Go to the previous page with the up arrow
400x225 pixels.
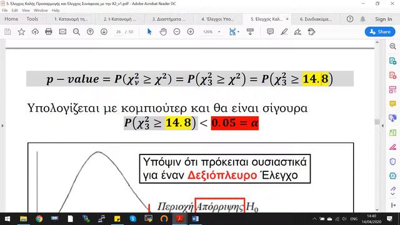90,32
